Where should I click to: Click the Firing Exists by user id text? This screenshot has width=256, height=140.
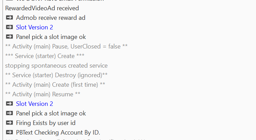click(x=46, y=123)
